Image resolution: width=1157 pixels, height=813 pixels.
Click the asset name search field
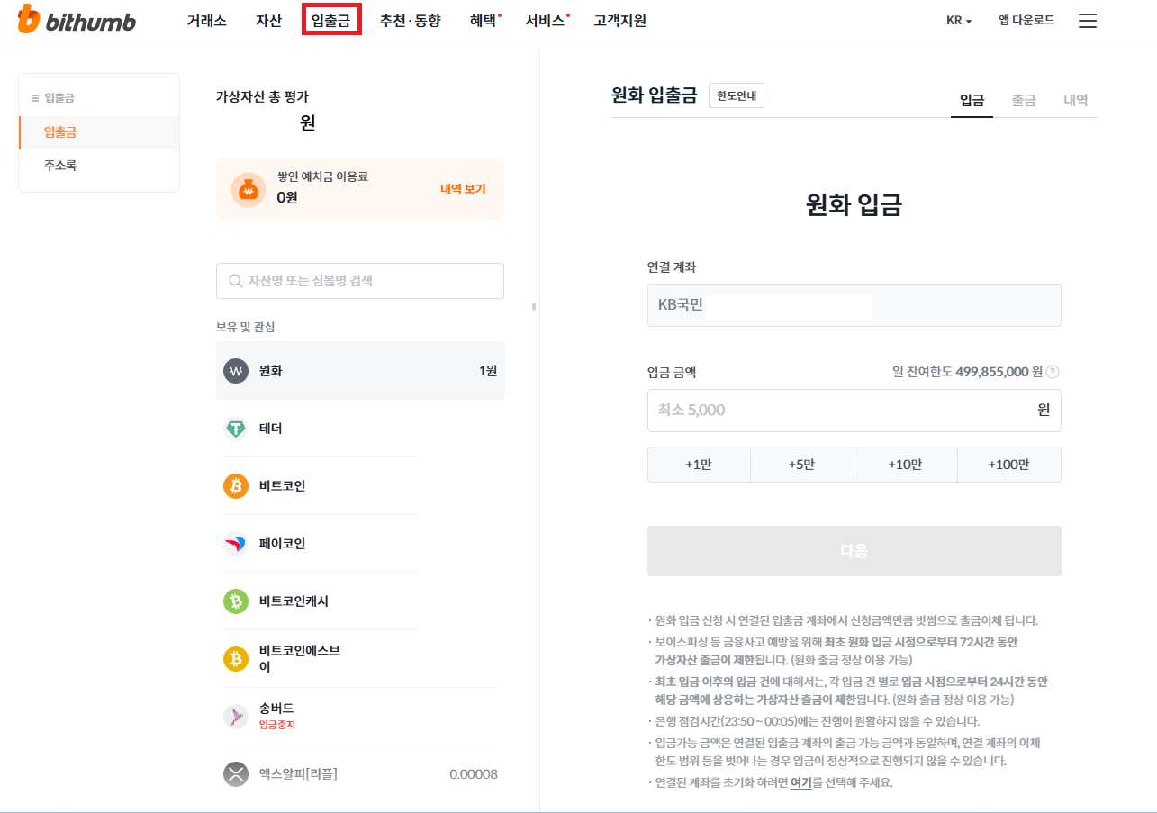360,281
